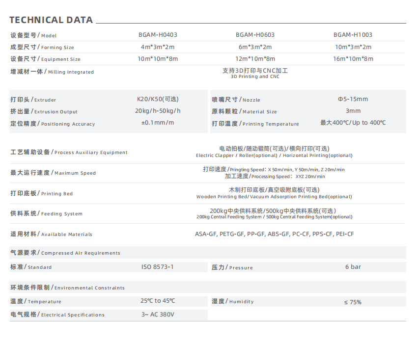Click the Humidity label

(233, 301)
